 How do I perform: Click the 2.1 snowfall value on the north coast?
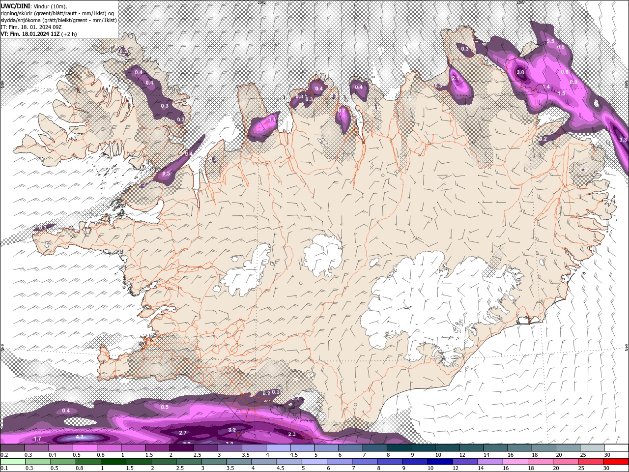(x=455, y=78)
